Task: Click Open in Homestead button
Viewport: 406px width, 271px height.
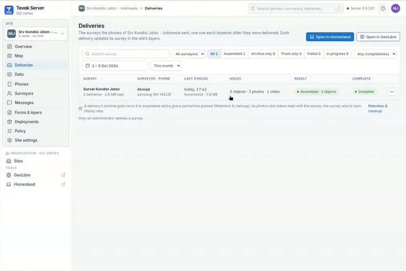Action: click(x=330, y=37)
